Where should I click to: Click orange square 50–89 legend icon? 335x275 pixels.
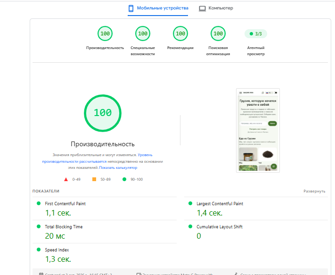tap(94, 179)
